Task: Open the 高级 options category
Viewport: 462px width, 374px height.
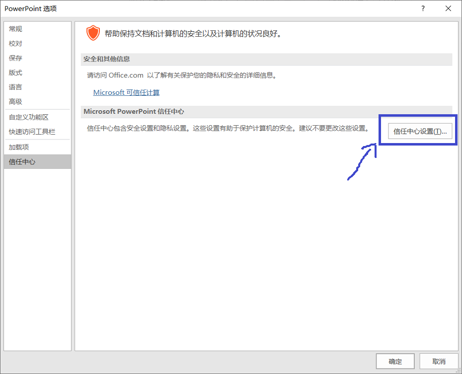Action: (x=37, y=102)
